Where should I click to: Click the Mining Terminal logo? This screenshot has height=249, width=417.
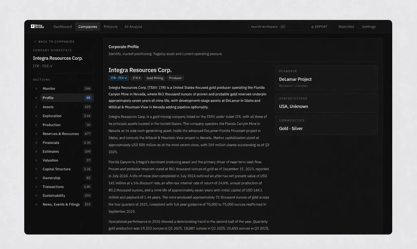[37, 26]
